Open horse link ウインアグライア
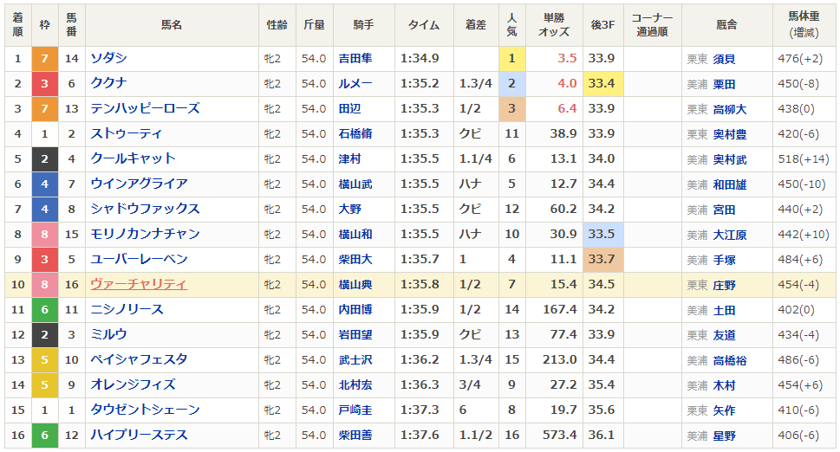840x452 pixels. (140, 184)
